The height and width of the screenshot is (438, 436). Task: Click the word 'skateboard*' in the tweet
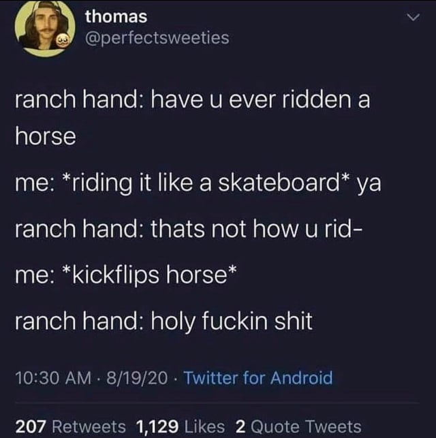point(283,183)
